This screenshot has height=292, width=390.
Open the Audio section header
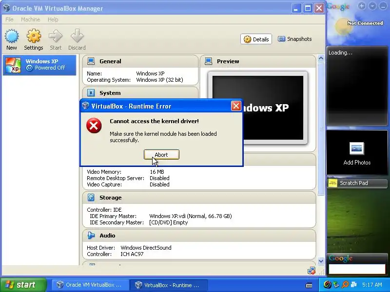click(199, 236)
